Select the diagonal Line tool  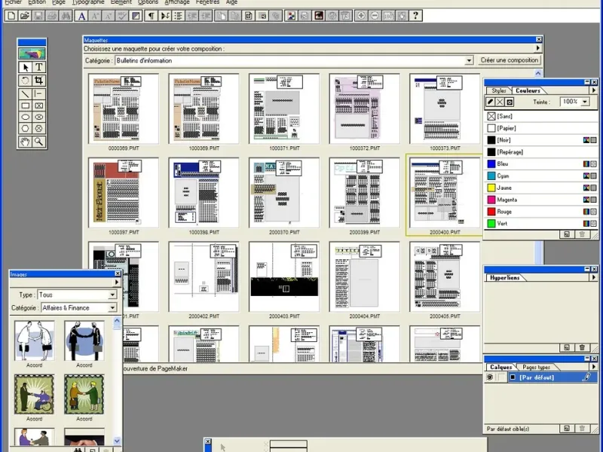click(x=26, y=93)
